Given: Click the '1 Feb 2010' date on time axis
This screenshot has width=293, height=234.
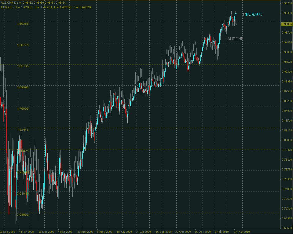Looking at the screenshot, I should click(222, 232).
